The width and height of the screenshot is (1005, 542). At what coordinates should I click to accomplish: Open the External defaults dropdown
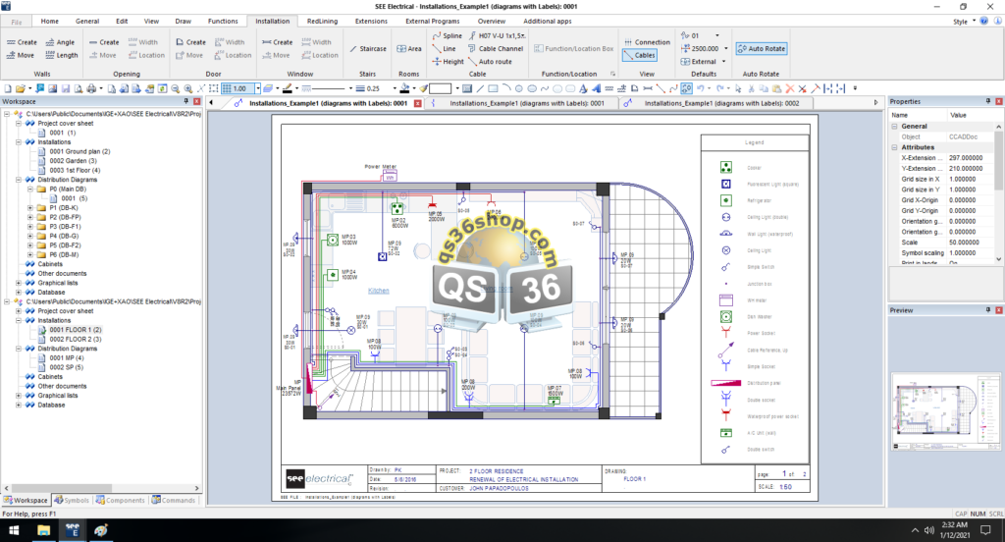point(723,62)
